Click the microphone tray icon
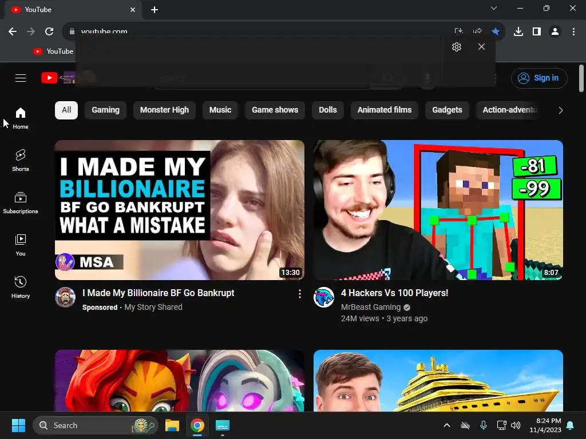 [x=483, y=425]
